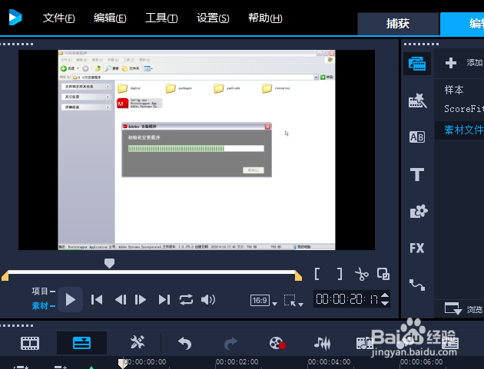Open the 文件(F) menu
This screenshot has height=369, width=484.
pyautogui.click(x=58, y=18)
